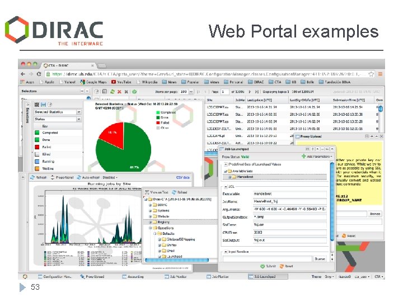Click Browse in the Proxy Upload window
403x302 pixels.
coord(375,214)
